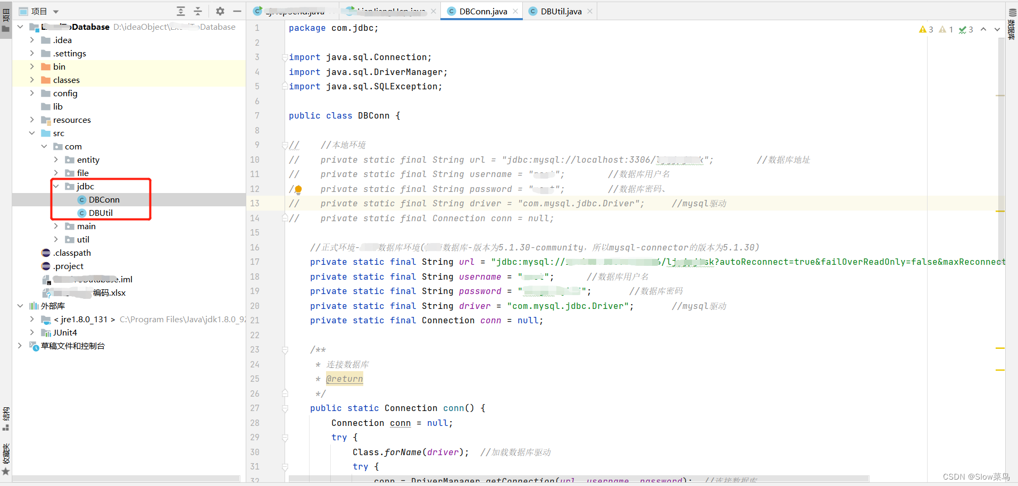This screenshot has width=1018, height=486.
Task: Select the DBConn class in tree
Action: coord(104,199)
